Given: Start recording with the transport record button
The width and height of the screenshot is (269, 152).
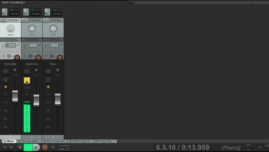Looking at the screenshot, I should (45, 148).
